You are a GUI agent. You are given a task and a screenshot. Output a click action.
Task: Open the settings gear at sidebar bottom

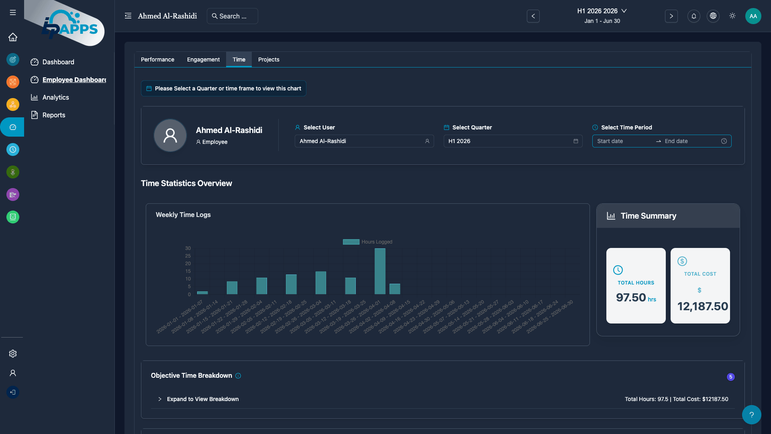12,354
